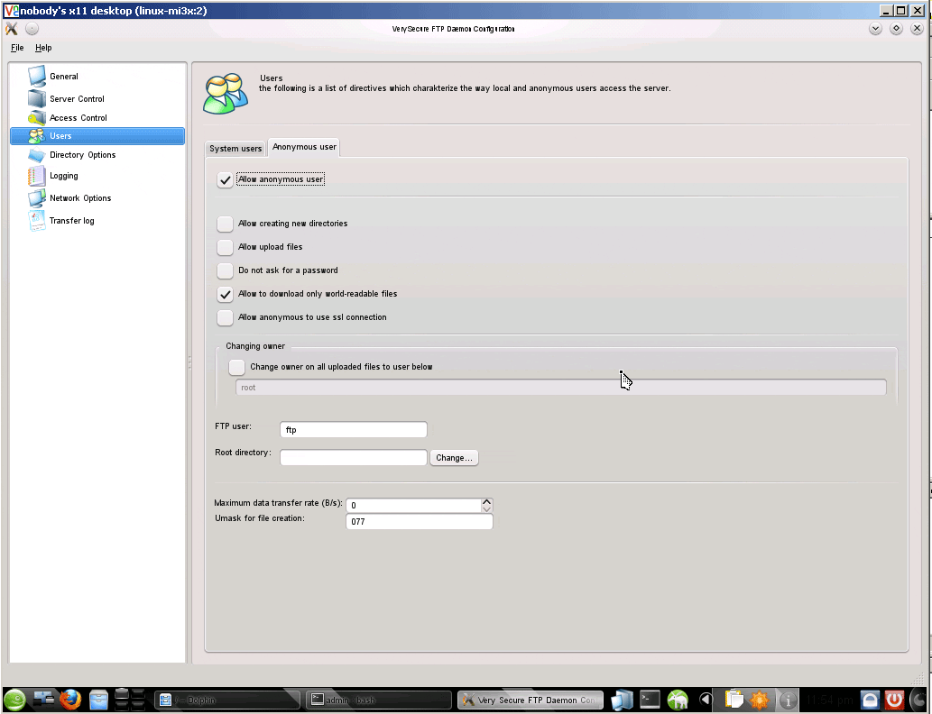Click the lock screen icon
This screenshot has width=932, height=714.
point(870,700)
